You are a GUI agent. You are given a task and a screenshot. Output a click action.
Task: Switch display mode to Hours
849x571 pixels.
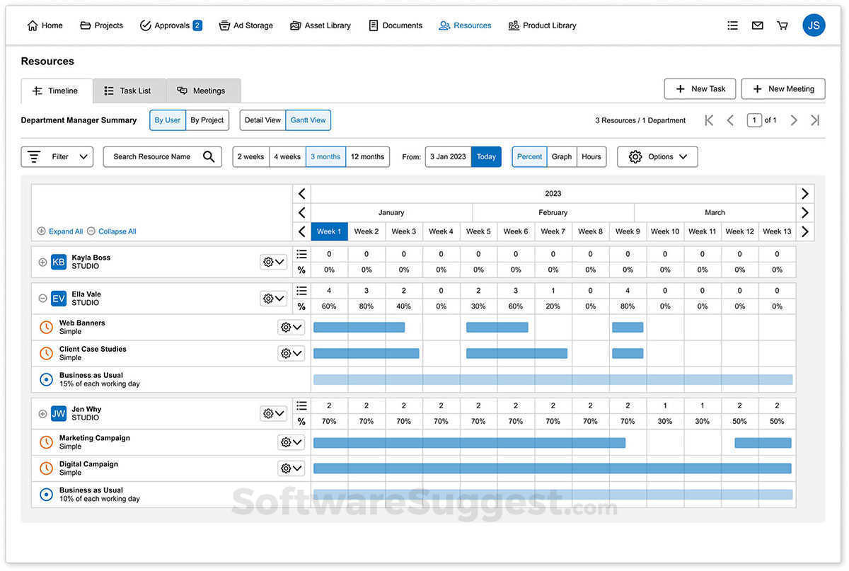591,156
